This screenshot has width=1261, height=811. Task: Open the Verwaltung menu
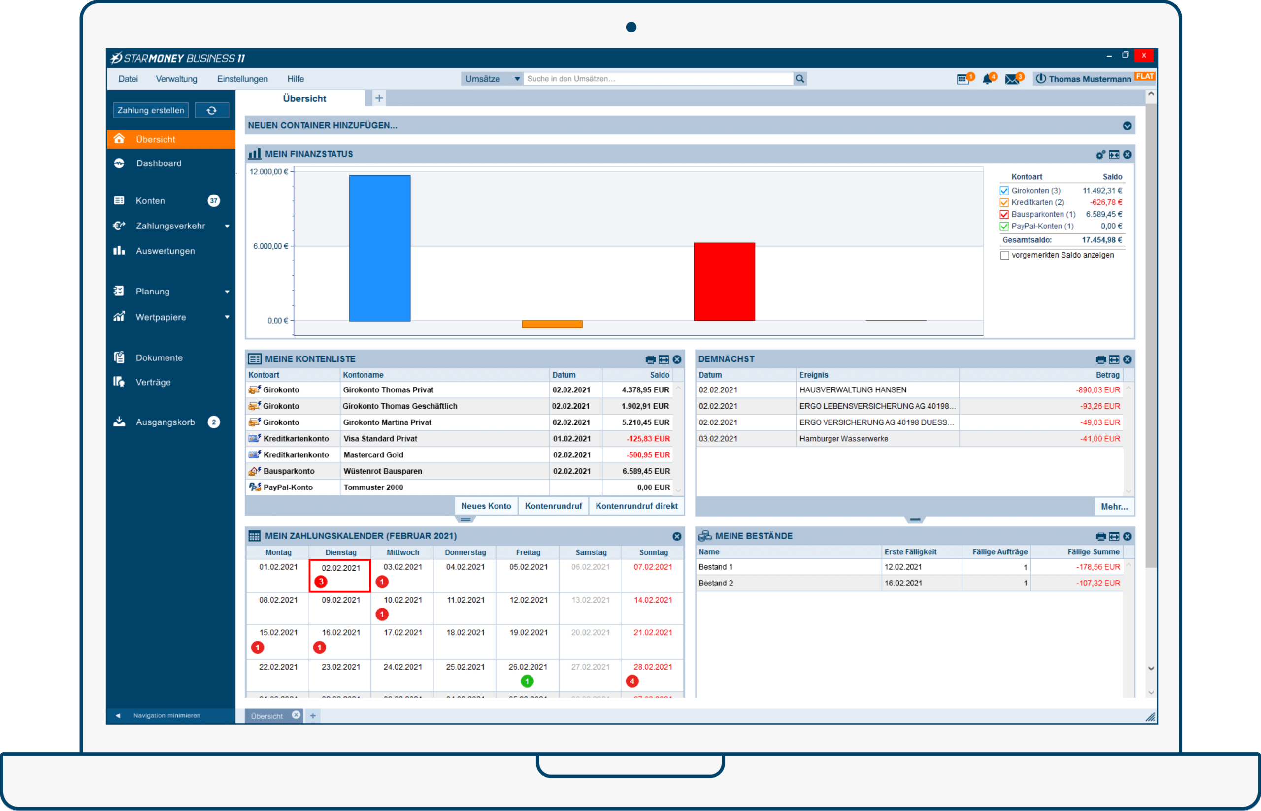176,79
